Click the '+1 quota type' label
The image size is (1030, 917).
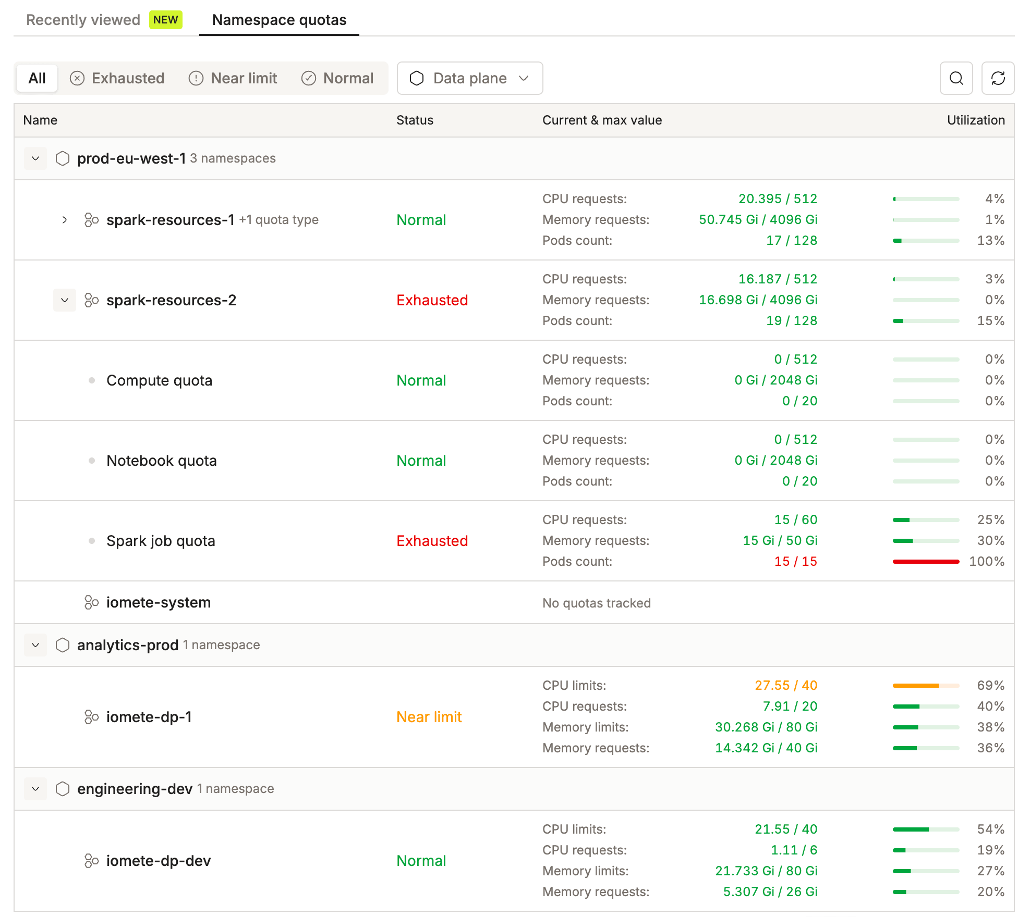[x=278, y=220]
